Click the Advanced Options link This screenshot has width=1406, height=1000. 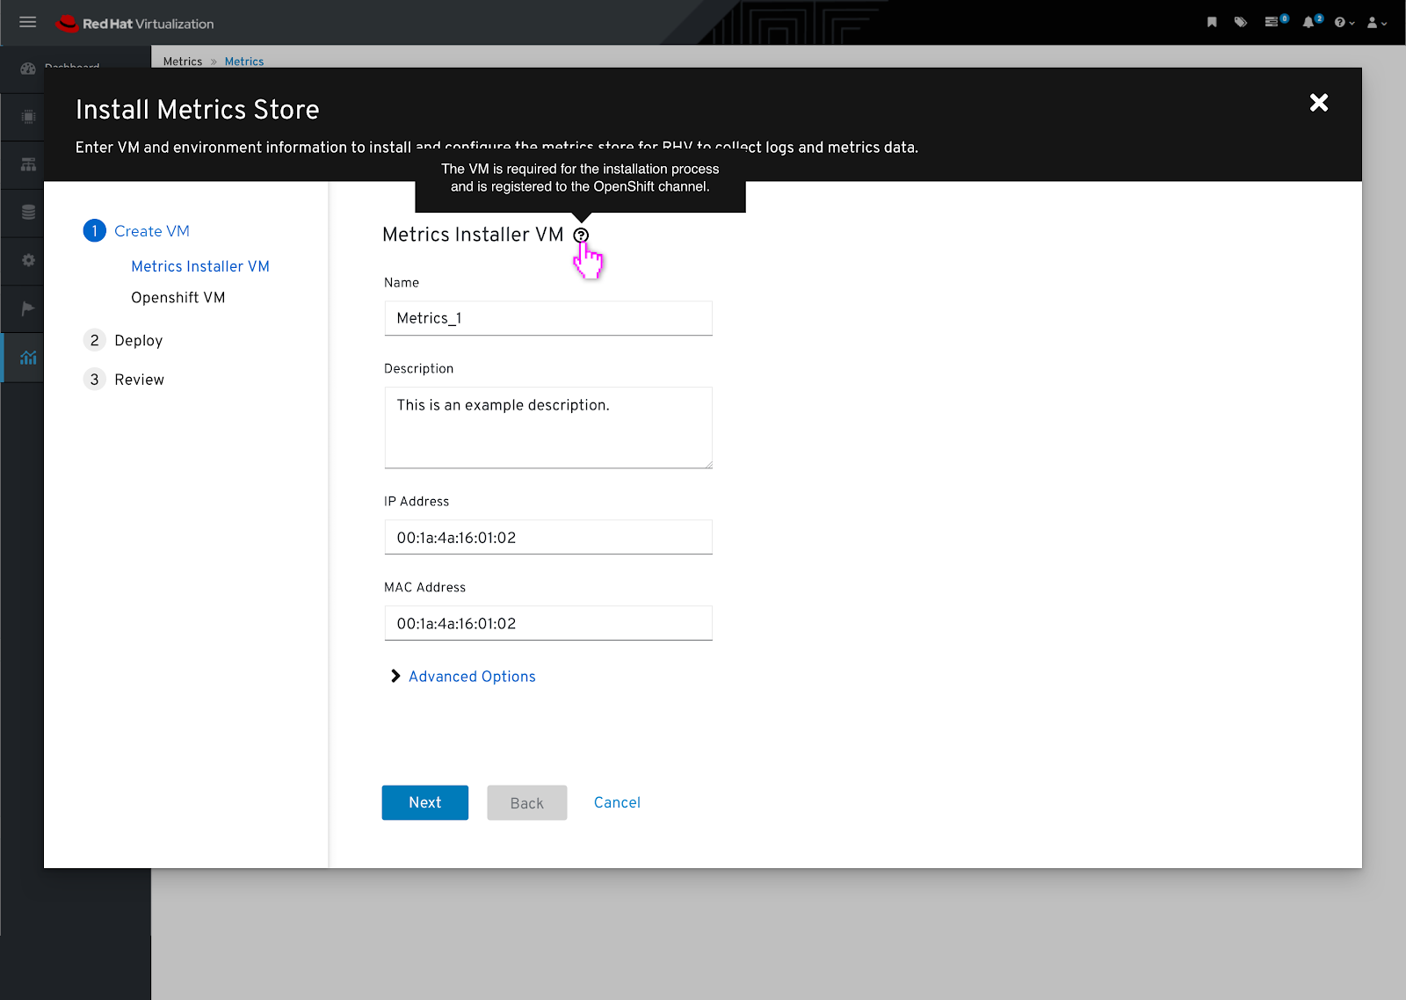pyautogui.click(x=472, y=677)
